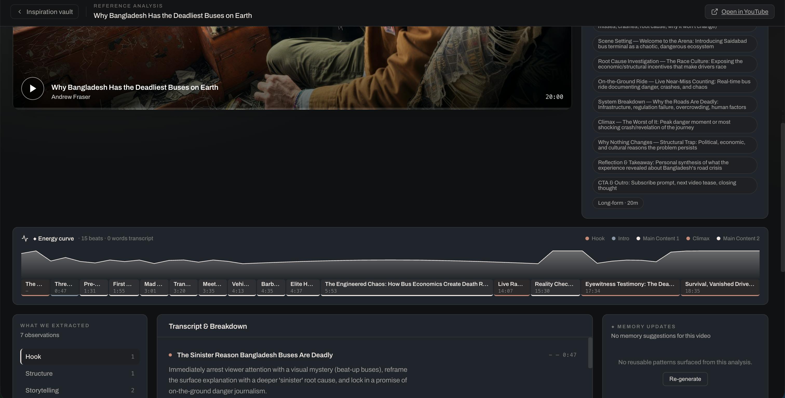Image resolution: width=785 pixels, height=398 pixels.
Task: Play the Bangladesh buses video
Action: [x=33, y=88]
